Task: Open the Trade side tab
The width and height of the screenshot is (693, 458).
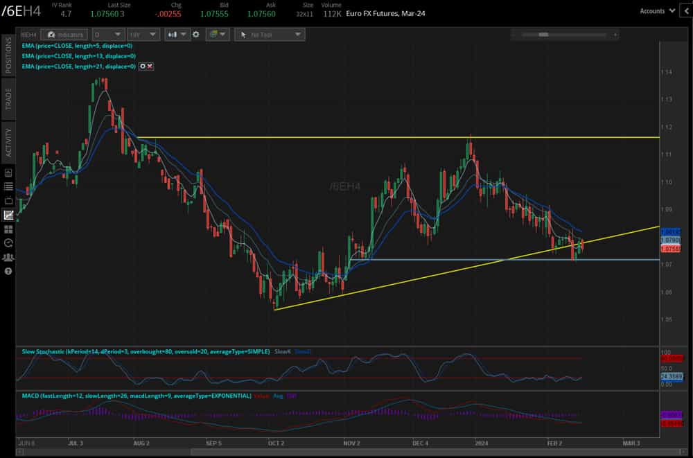Action: click(x=8, y=100)
